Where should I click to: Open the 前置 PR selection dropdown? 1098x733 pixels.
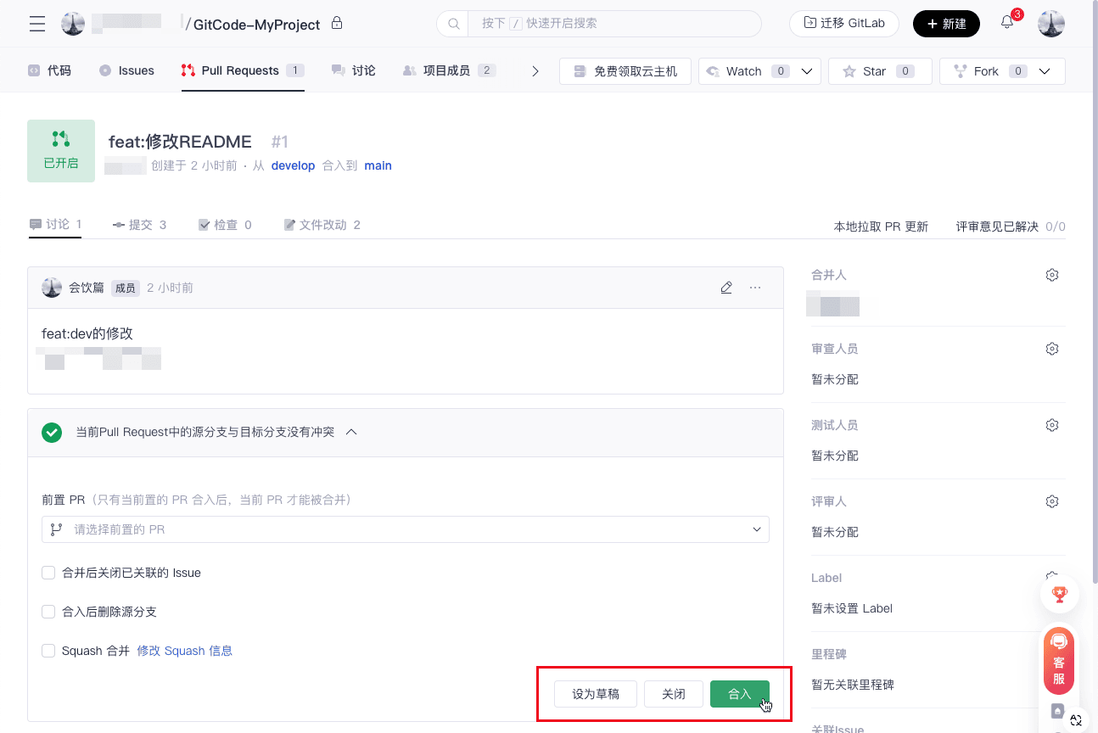pyautogui.click(x=406, y=529)
